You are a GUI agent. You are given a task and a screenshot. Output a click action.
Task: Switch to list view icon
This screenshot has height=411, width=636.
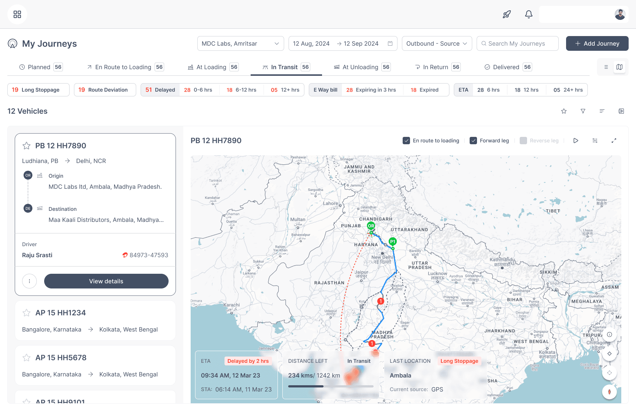point(606,67)
